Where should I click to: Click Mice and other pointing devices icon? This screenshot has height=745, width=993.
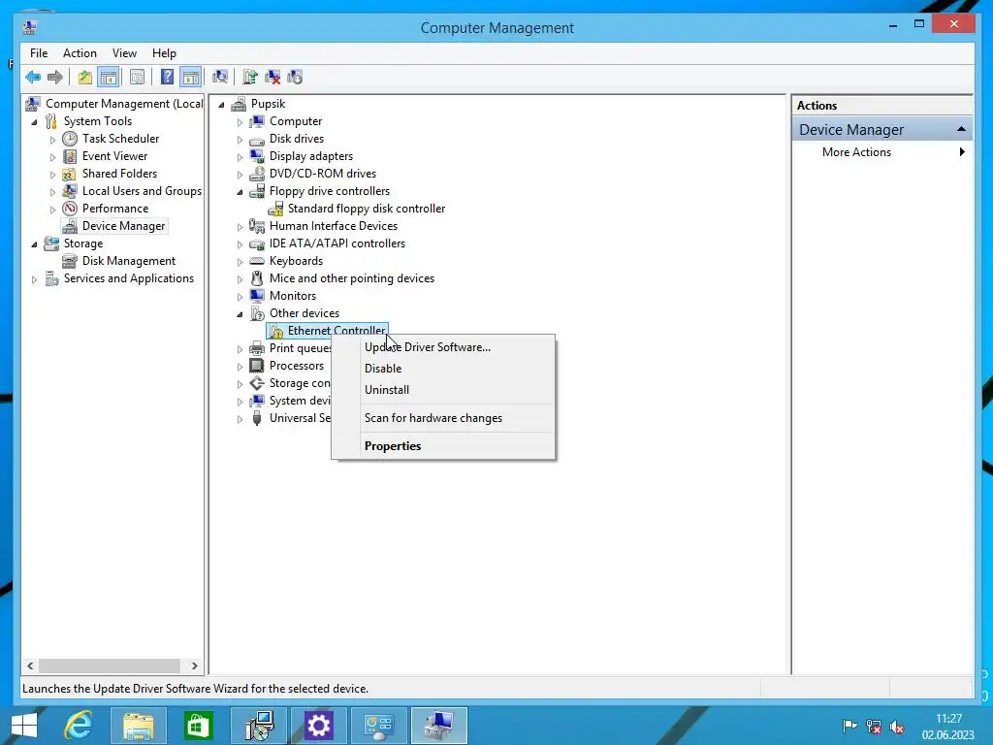point(256,278)
